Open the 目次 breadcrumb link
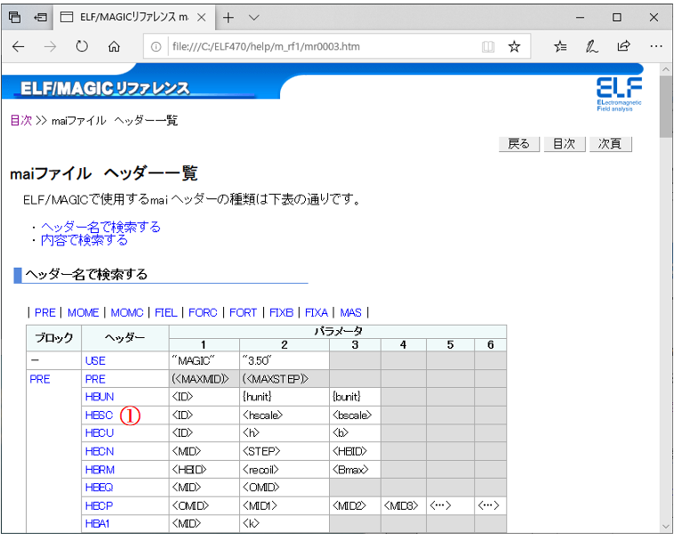Viewport: 674px width, 540px height. click(21, 120)
